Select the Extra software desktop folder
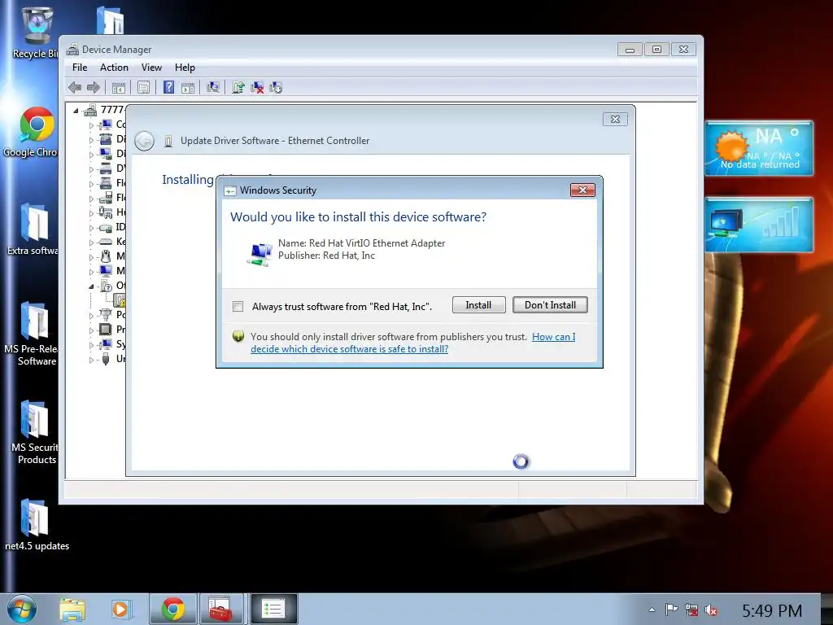The height and width of the screenshot is (625, 833). point(34,229)
